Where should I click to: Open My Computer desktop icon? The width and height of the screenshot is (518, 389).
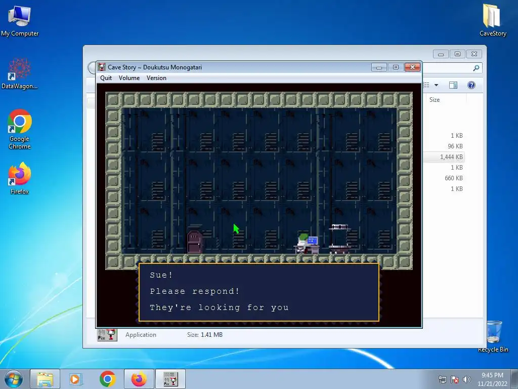20,21
